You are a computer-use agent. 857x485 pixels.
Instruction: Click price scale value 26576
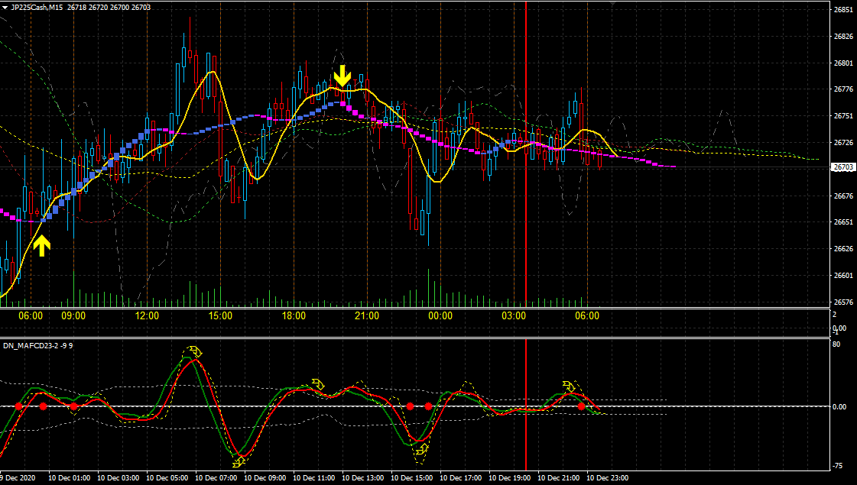pyautogui.click(x=843, y=302)
